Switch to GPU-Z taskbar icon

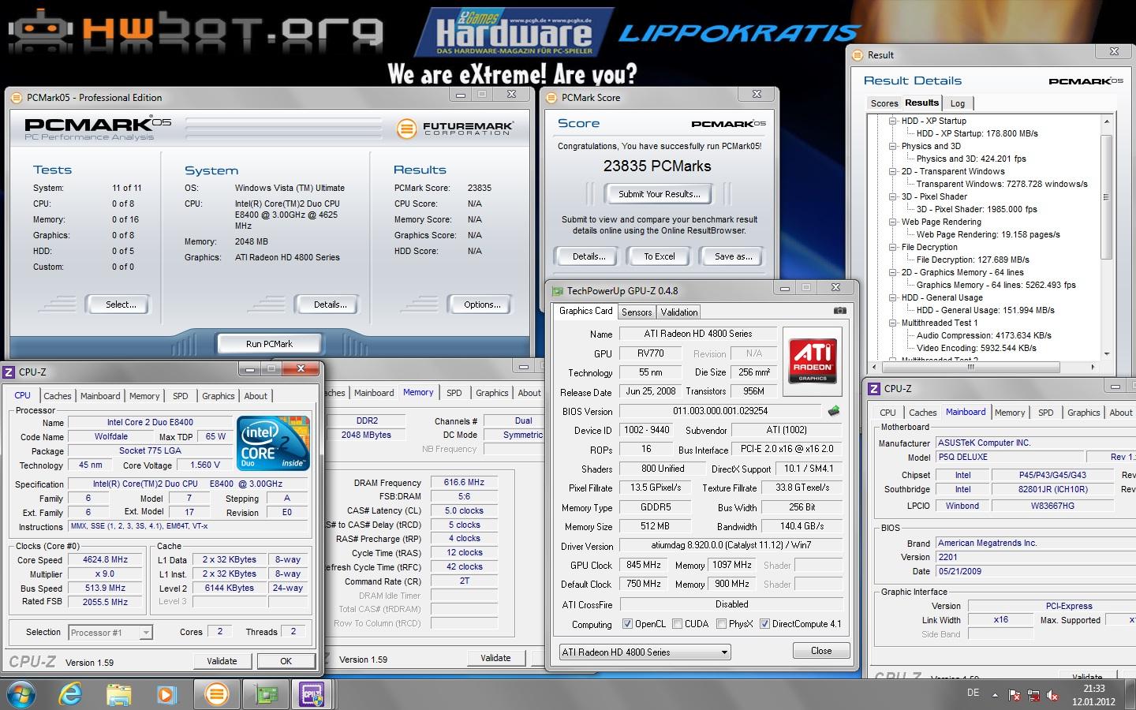pyautogui.click(x=265, y=694)
